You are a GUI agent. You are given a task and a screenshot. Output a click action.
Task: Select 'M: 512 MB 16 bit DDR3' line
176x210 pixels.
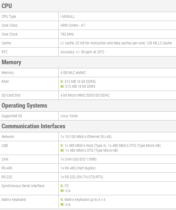78,86
